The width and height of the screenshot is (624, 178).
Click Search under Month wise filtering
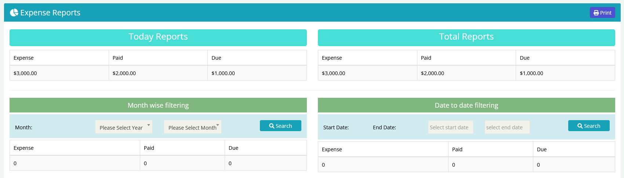[280, 126]
